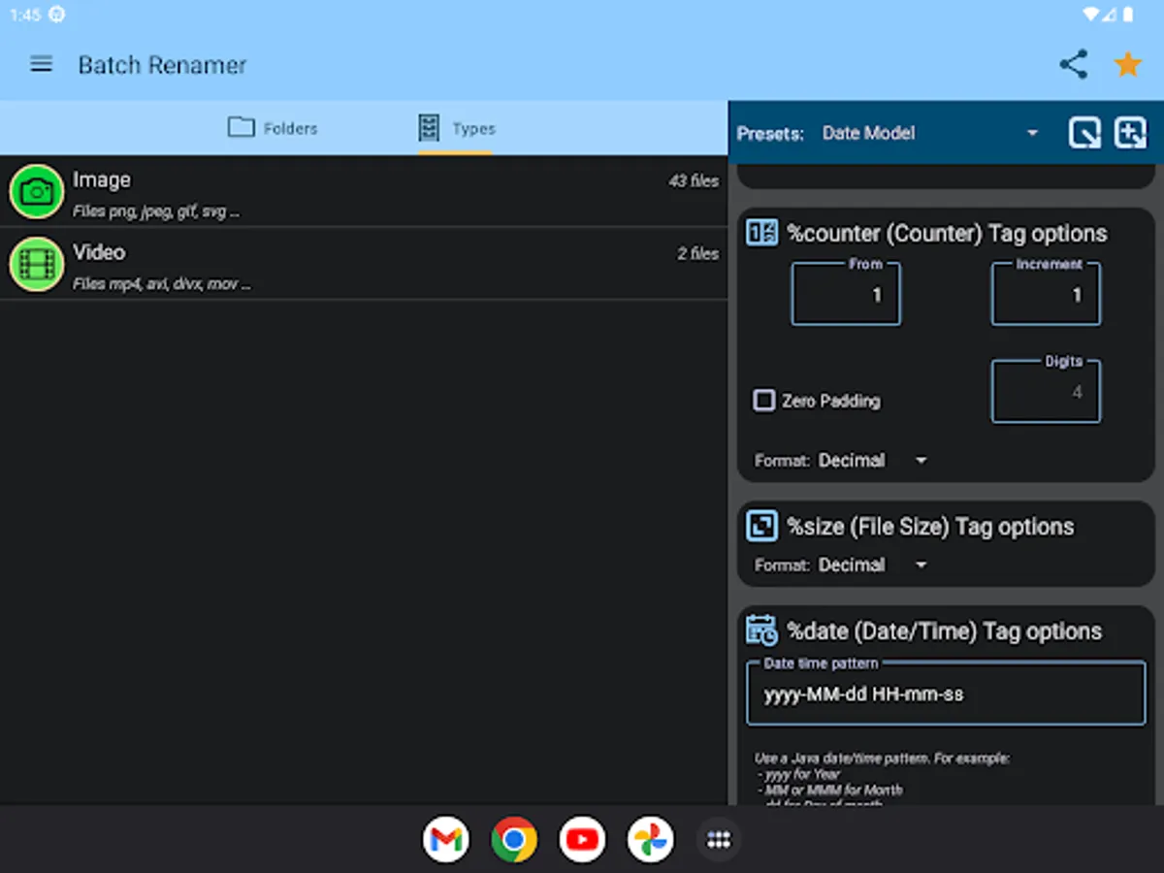Select the Types tab
1164x873 pixels.
point(456,128)
